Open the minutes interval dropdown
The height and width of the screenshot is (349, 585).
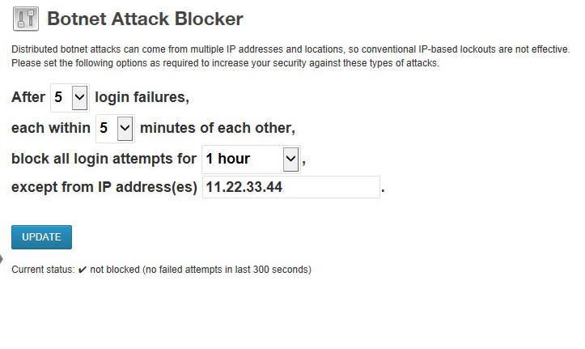click(115, 129)
